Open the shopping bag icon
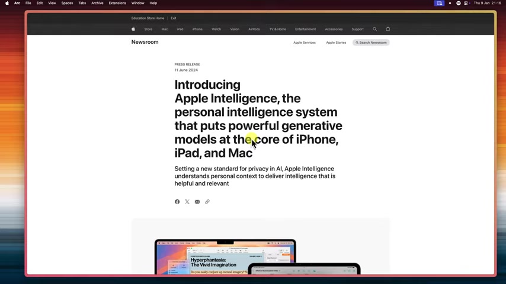The width and height of the screenshot is (506, 284). (x=388, y=29)
